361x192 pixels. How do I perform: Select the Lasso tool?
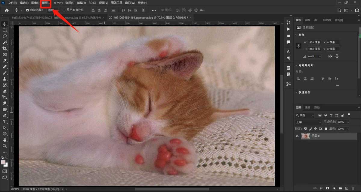[x=5, y=36]
